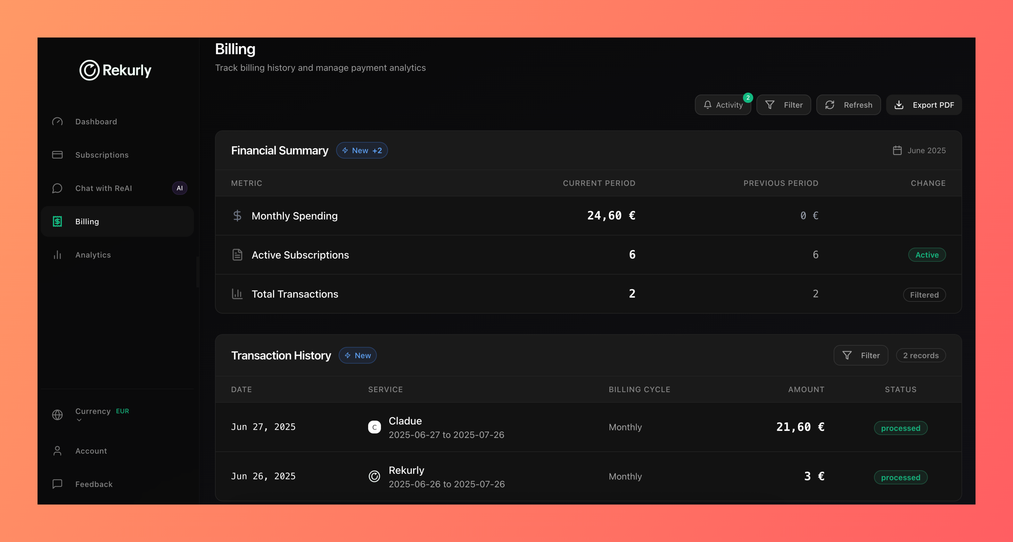Click the CURRENT PERIOD column header

[x=599, y=183]
